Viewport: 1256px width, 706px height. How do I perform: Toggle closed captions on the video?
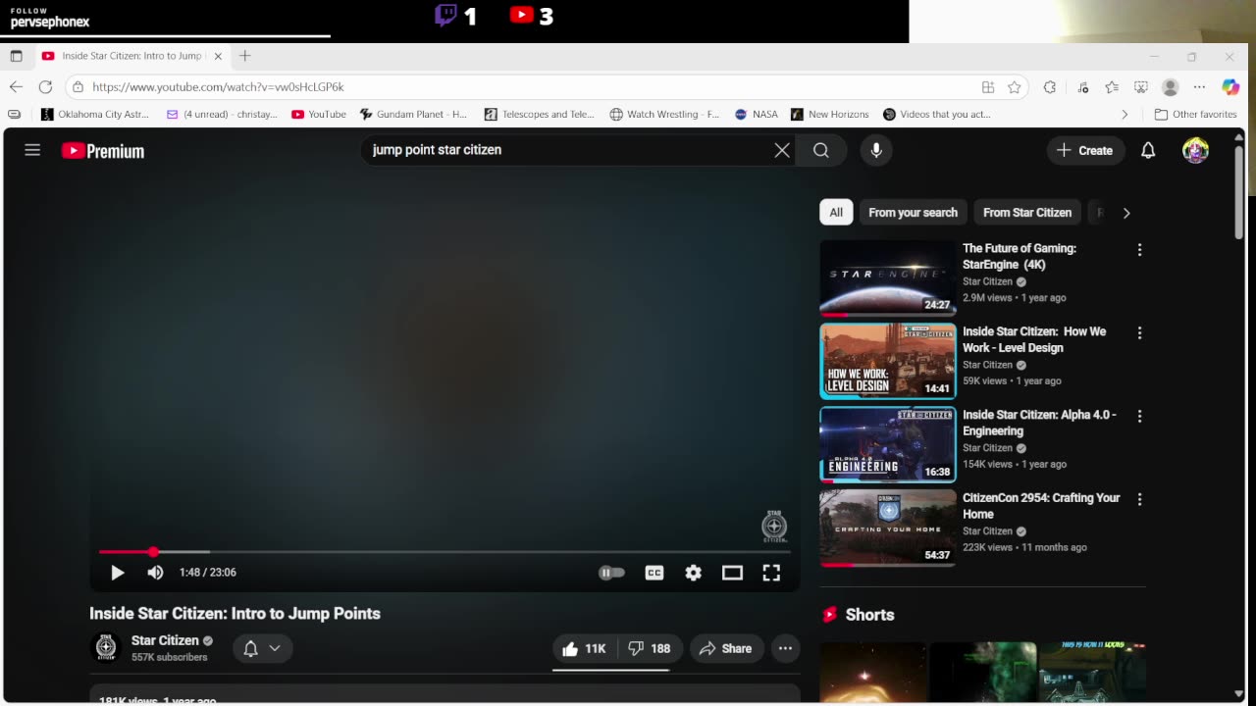point(654,573)
